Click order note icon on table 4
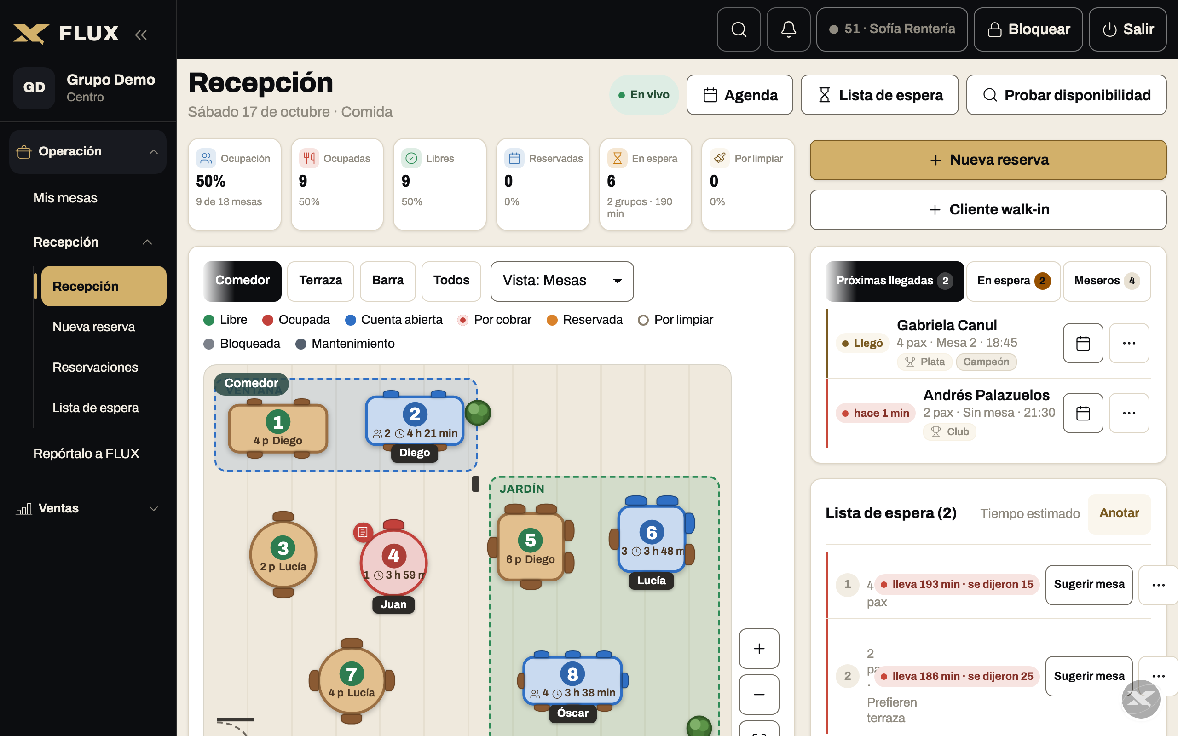 coord(363,532)
